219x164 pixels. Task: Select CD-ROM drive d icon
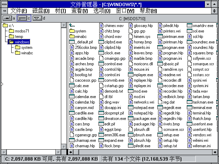[37, 18]
